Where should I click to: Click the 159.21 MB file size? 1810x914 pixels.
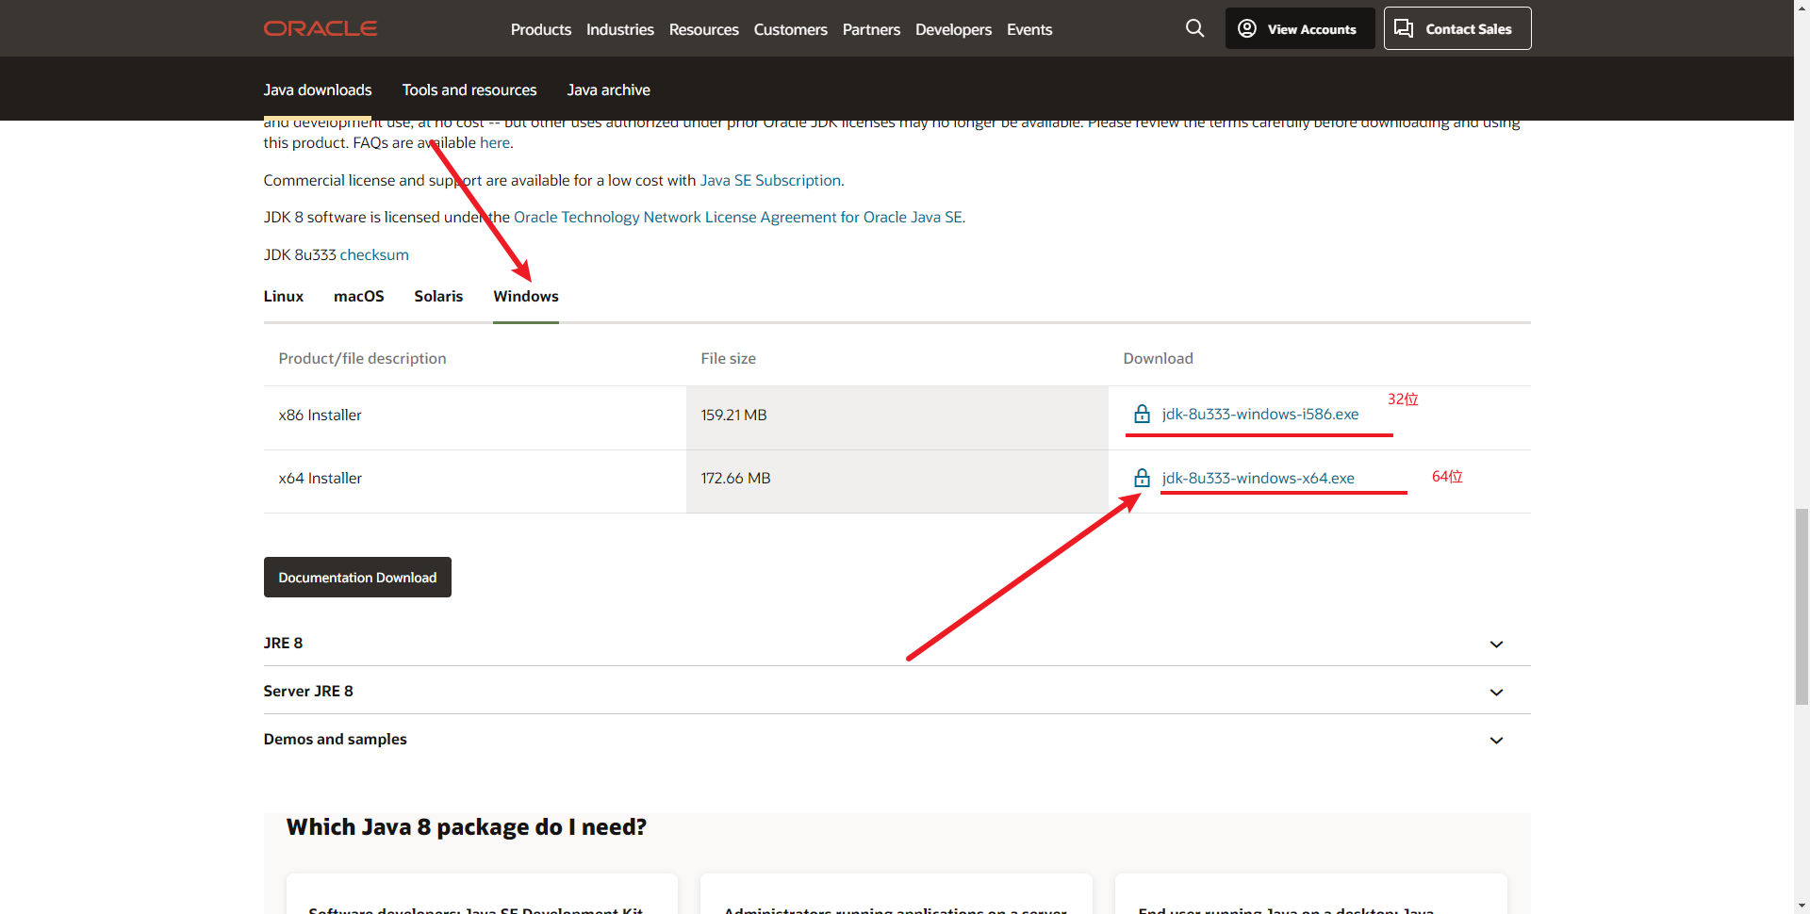click(734, 415)
